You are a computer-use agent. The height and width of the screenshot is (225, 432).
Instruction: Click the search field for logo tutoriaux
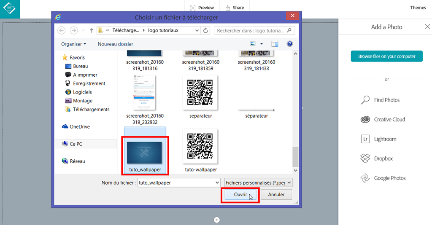[x=251, y=30]
